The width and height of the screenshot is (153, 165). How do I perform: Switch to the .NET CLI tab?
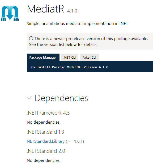pos(70,57)
